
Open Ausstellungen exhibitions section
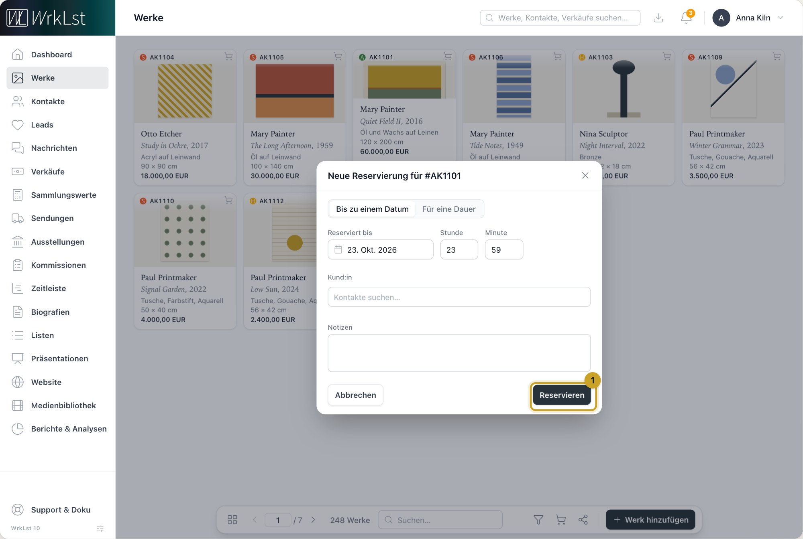57,242
